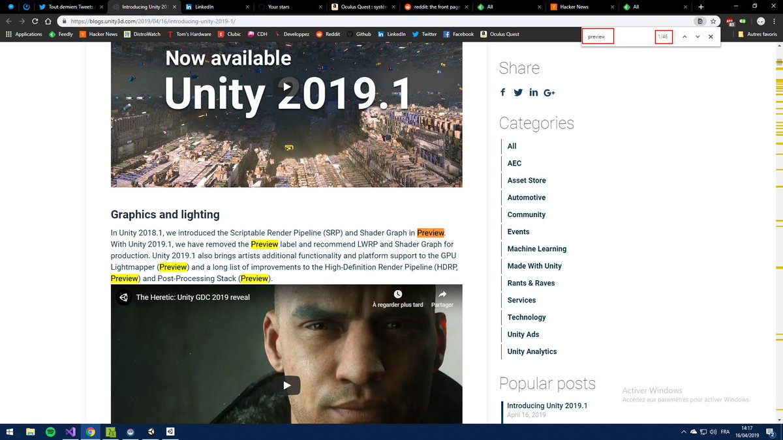Image resolution: width=783 pixels, height=440 pixels.
Task: Select the Rants & Raves category
Action: 532,283
